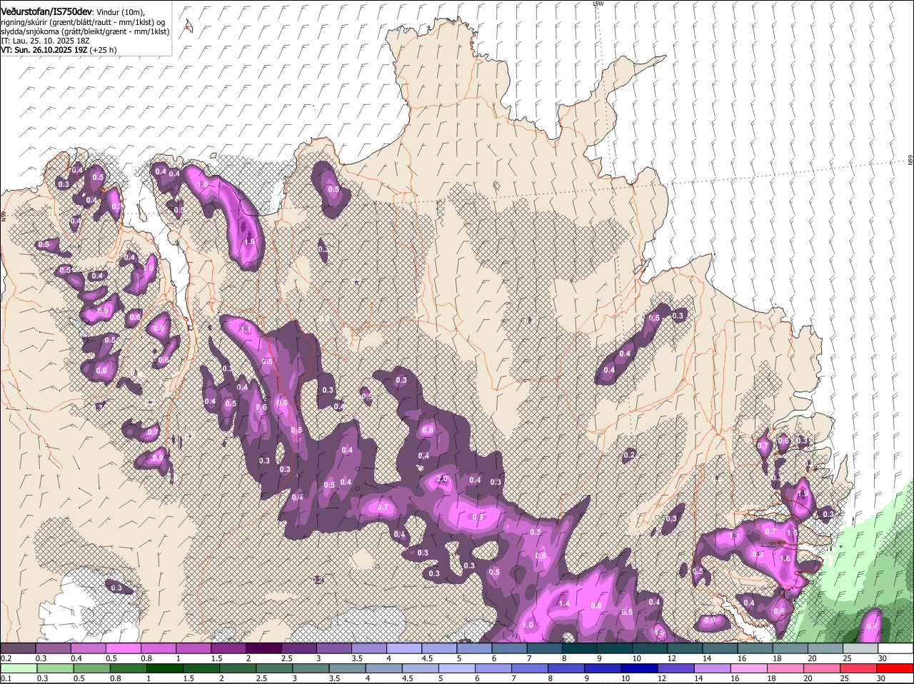
Task: Click the legend description line starting with slydda/snjókoma
Action: [x=85, y=31]
